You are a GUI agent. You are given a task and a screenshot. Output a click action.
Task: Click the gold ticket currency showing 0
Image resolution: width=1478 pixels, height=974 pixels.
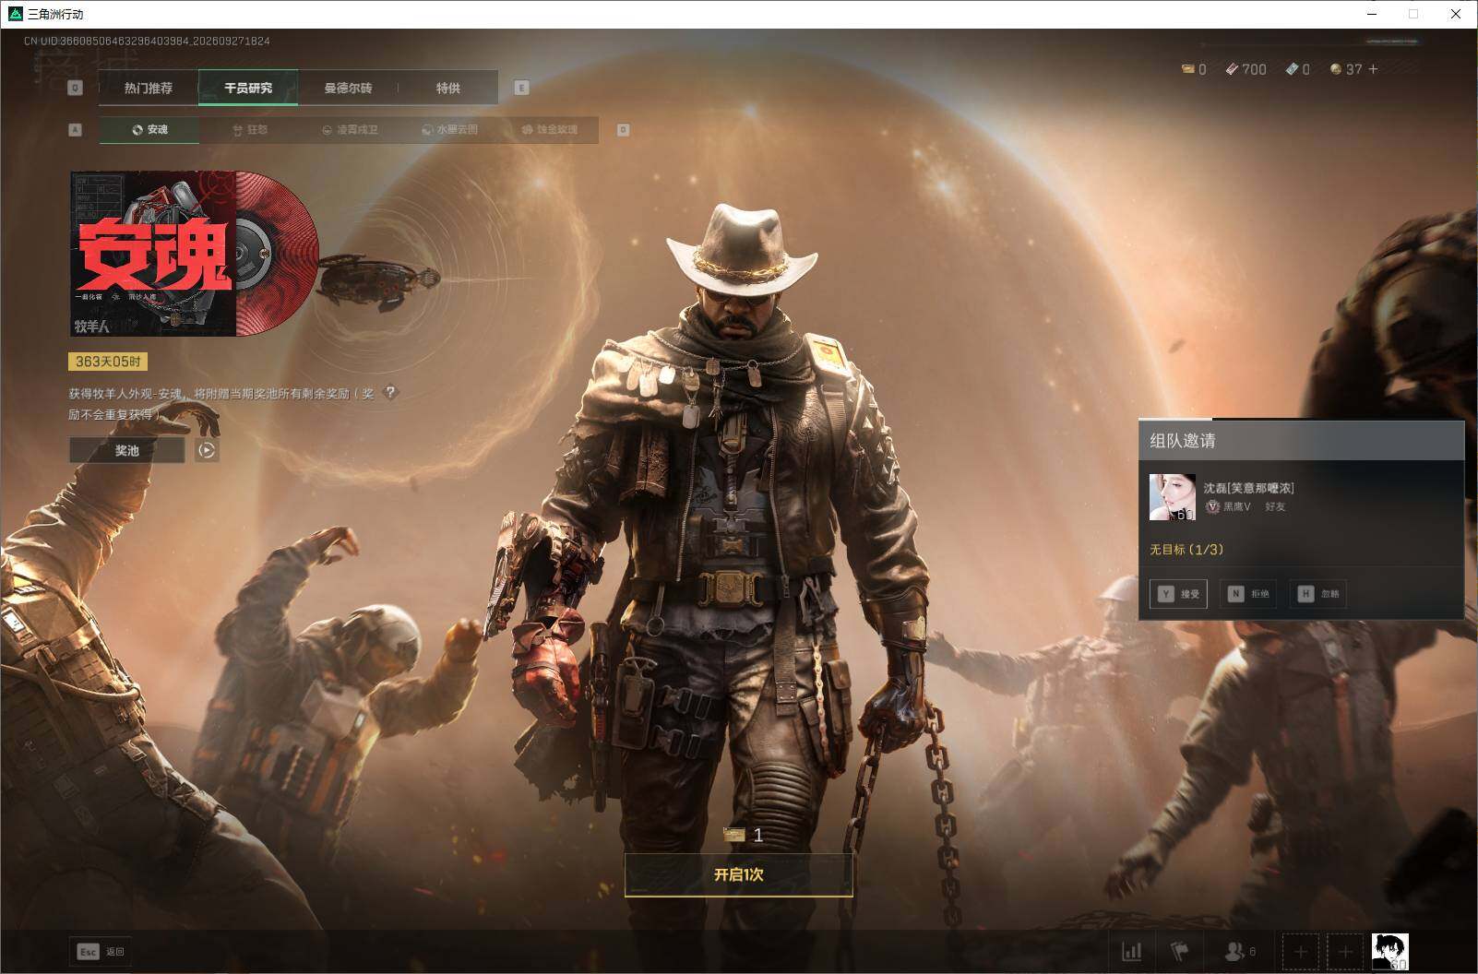click(x=1194, y=69)
